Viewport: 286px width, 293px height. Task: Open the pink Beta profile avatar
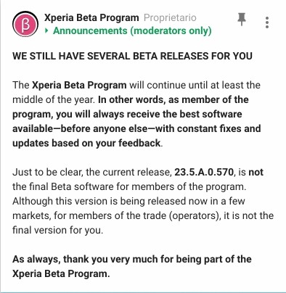click(x=25, y=24)
